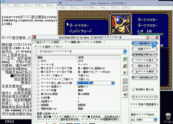The height and width of the screenshot is (124, 173).
Task: Click the empty-list deselect-all icon
Action: pyautogui.click(x=125, y=88)
